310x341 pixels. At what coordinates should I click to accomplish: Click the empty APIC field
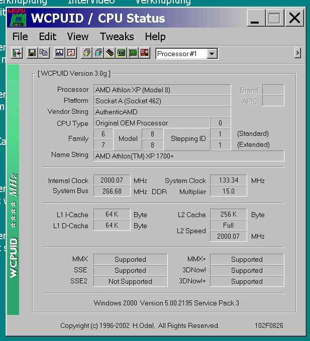click(x=273, y=101)
